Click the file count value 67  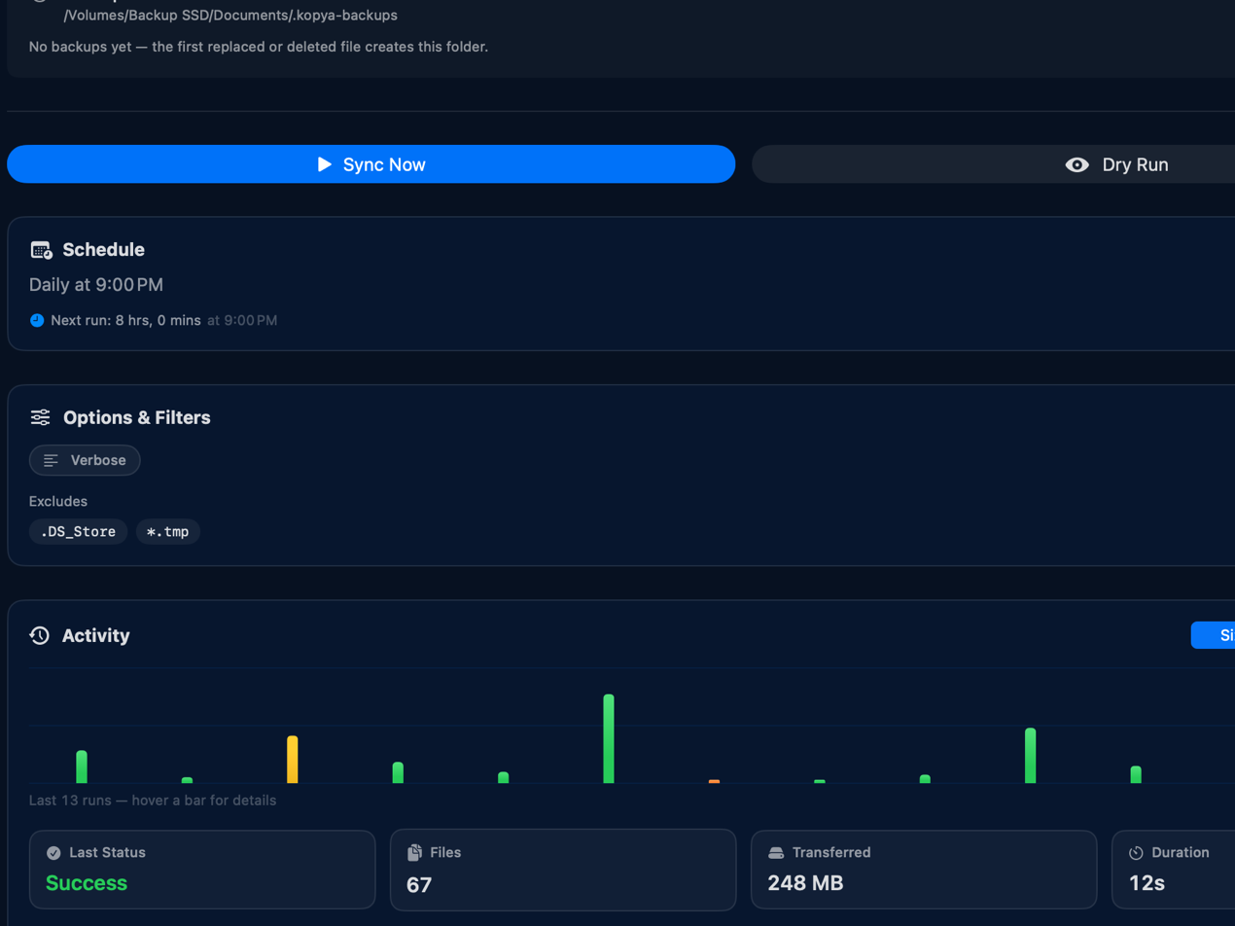point(419,884)
